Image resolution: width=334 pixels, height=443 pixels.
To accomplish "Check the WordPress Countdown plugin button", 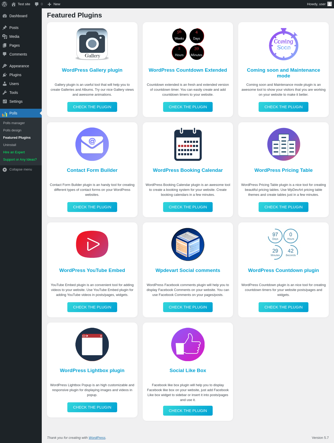I will tap(283, 307).
